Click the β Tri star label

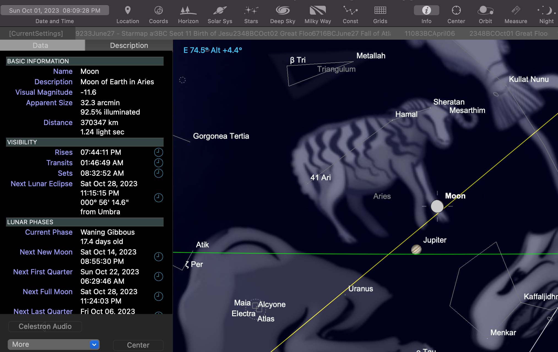click(298, 60)
